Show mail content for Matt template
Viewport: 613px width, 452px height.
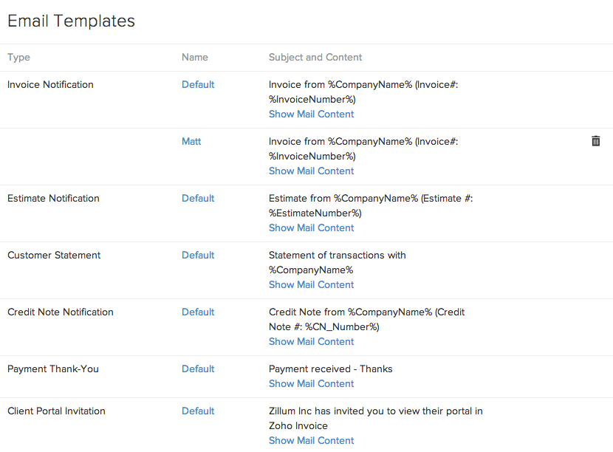(311, 171)
